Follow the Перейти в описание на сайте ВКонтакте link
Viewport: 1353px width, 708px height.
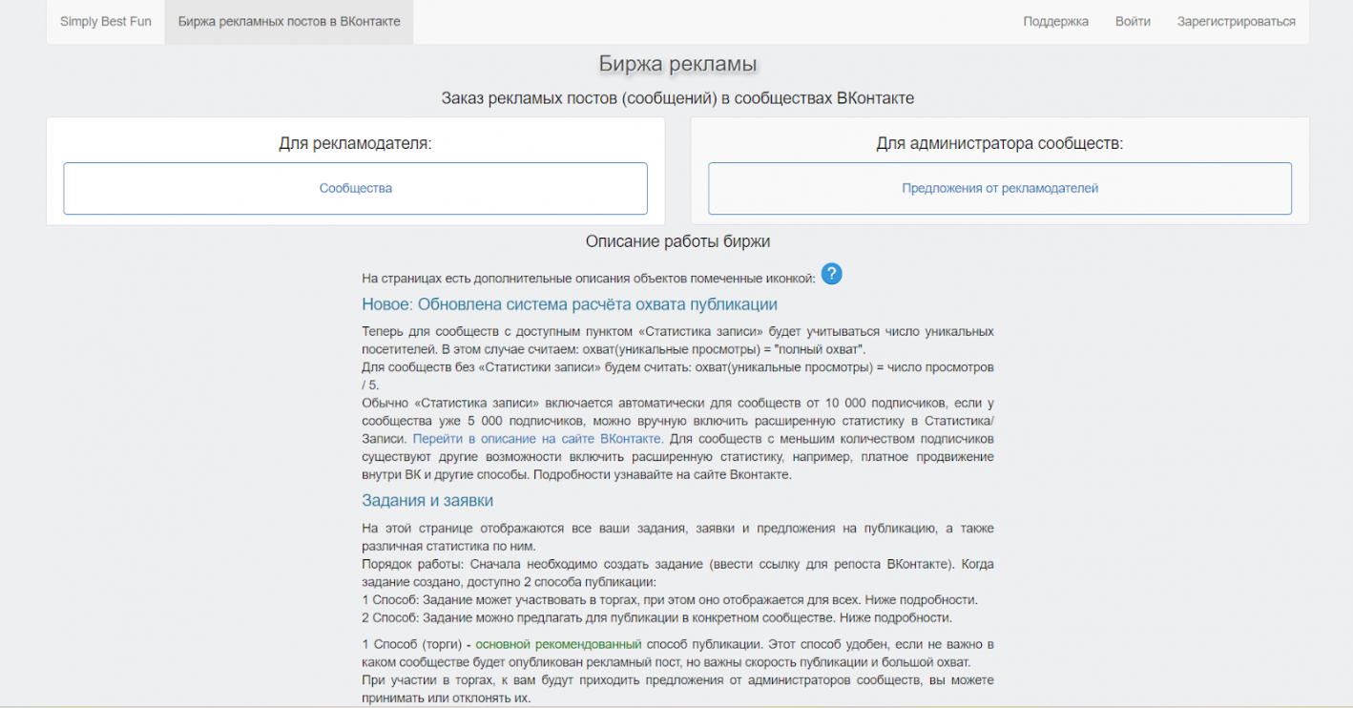(x=537, y=439)
